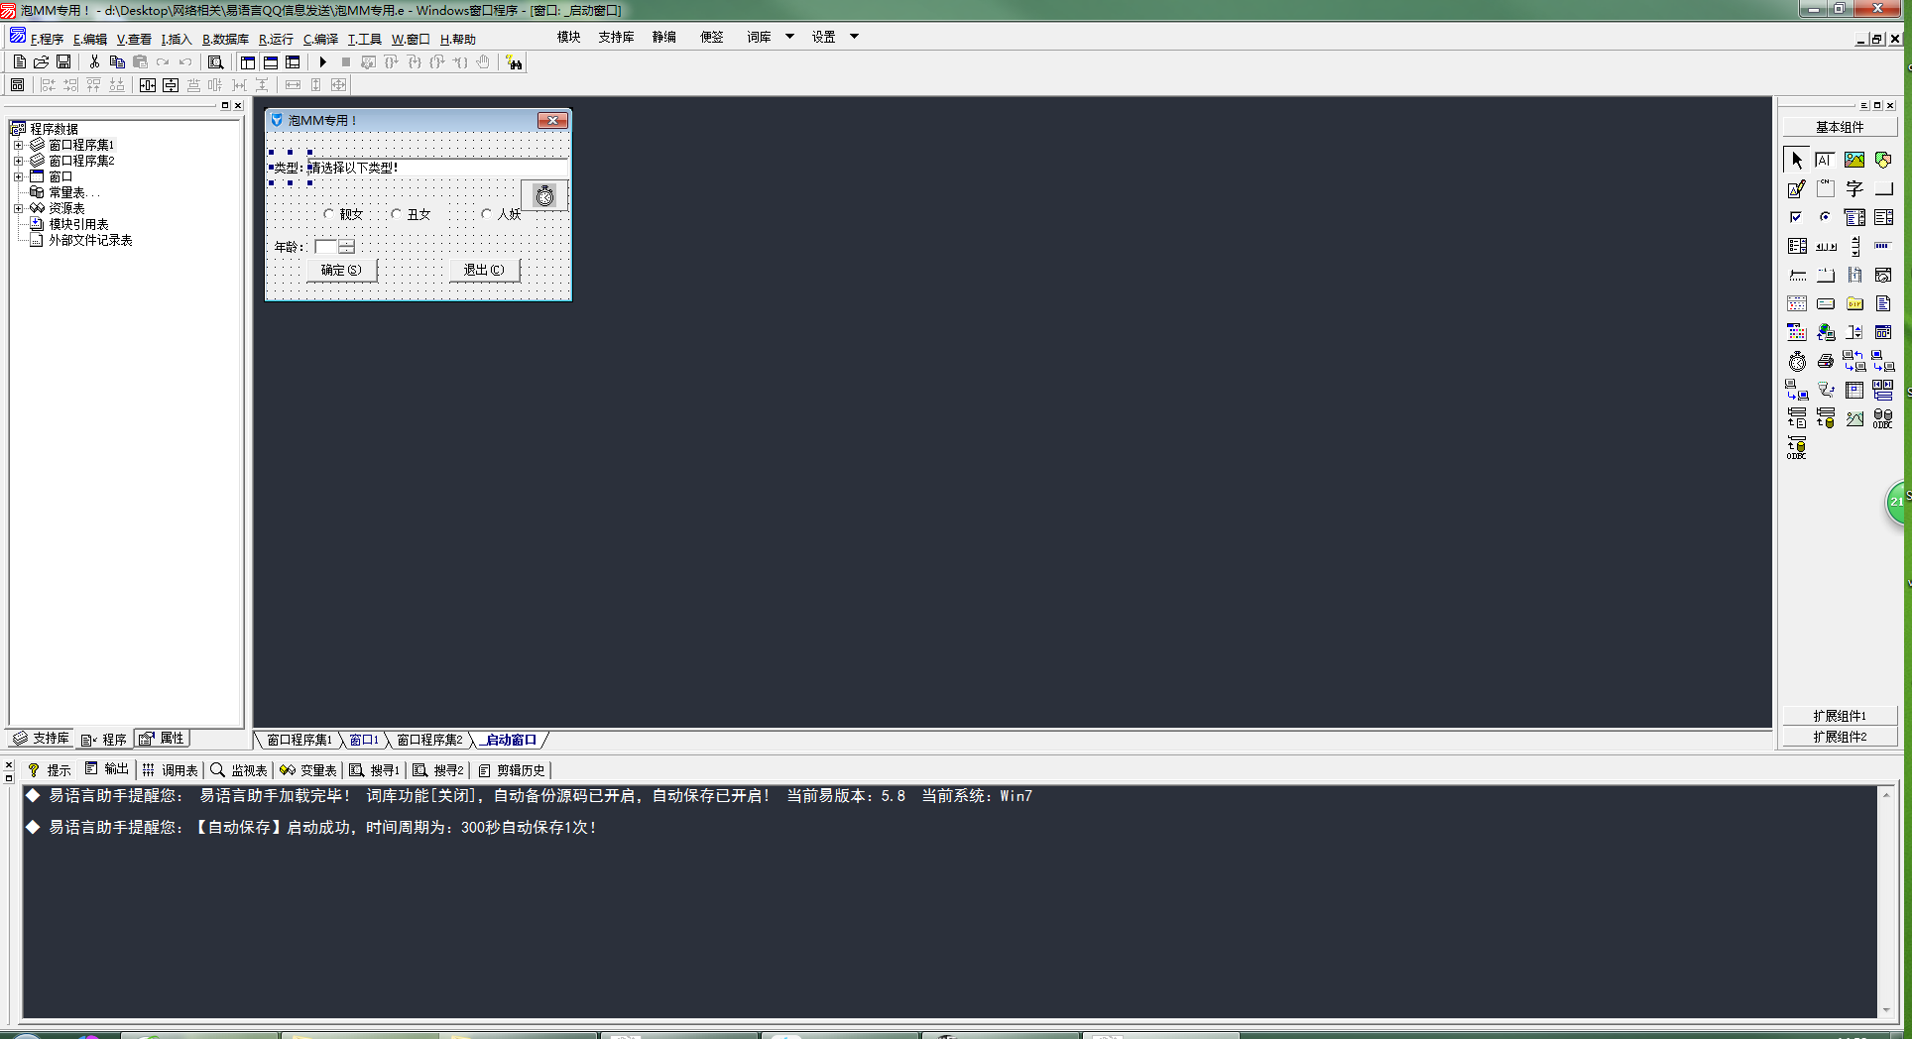
Task: Expand the 资源表 tree node
Action: [x=18, y=208]
